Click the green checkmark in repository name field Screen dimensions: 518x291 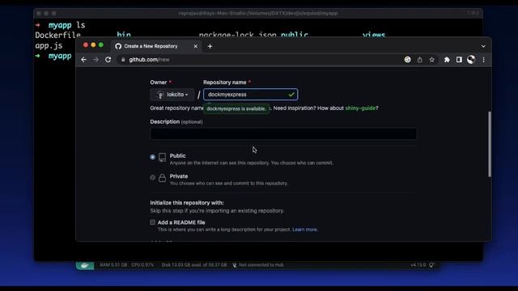291,95
